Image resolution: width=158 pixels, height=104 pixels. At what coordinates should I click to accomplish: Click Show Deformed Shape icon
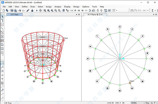click(x=136, y=11)
